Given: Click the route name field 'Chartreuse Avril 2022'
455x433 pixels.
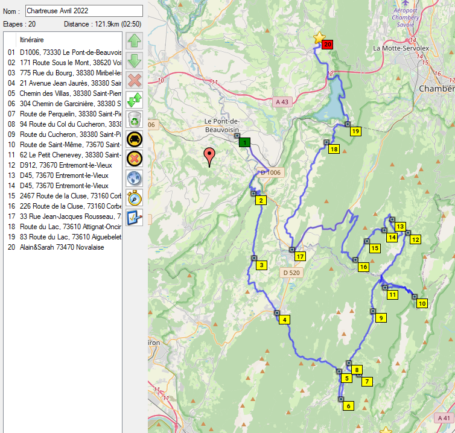Looking at the screenshot, I should point(84,11).
